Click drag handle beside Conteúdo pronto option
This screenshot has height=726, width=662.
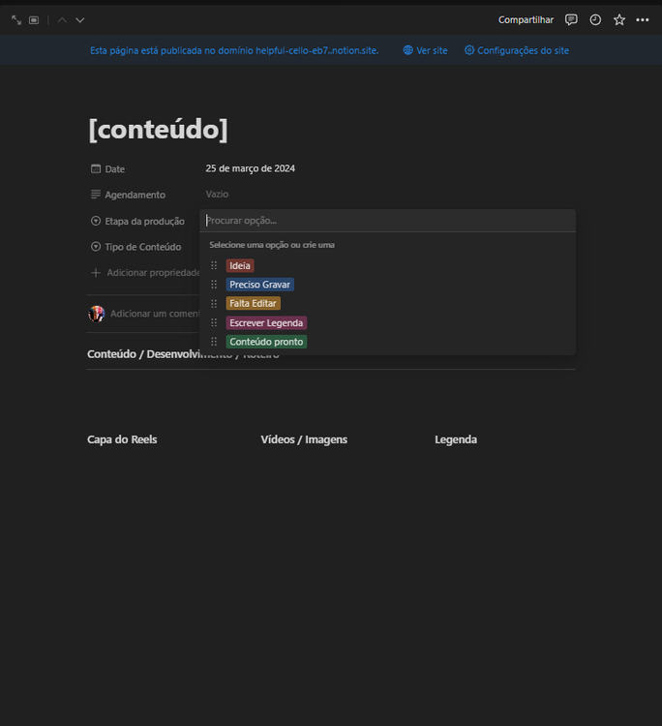pos(214,342)
